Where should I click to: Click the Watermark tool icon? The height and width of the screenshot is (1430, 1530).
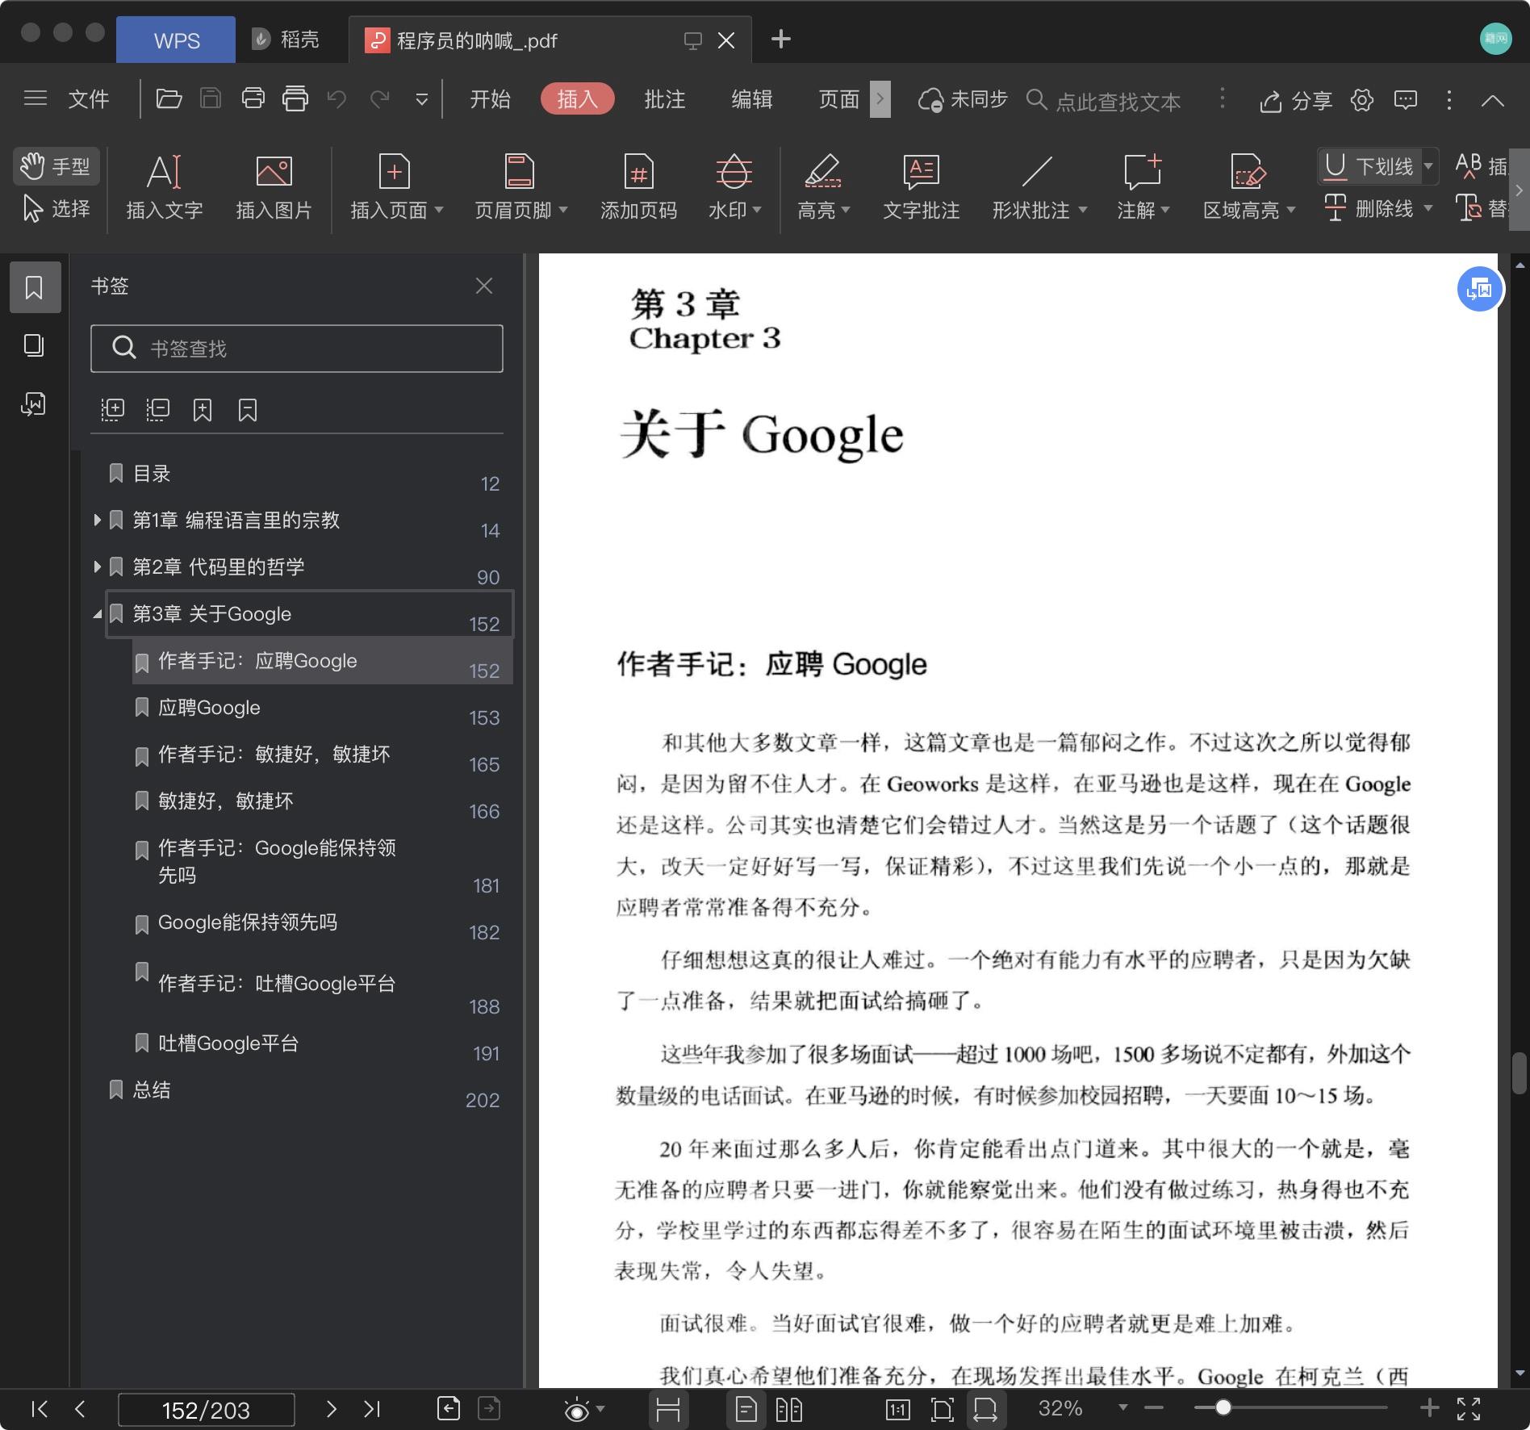coord(734,172)
